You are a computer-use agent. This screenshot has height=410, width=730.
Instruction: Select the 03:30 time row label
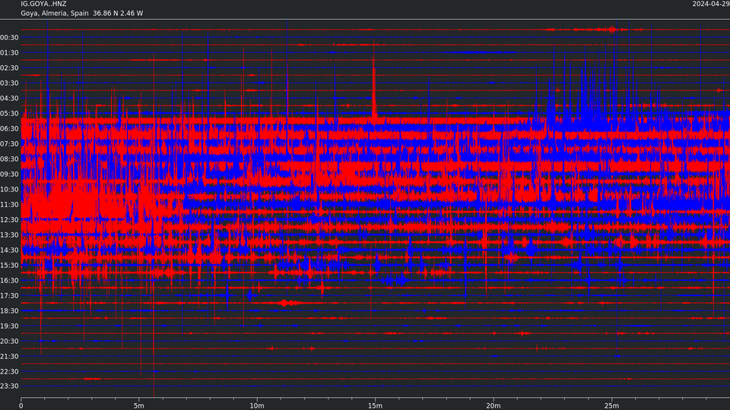(9, 84)
